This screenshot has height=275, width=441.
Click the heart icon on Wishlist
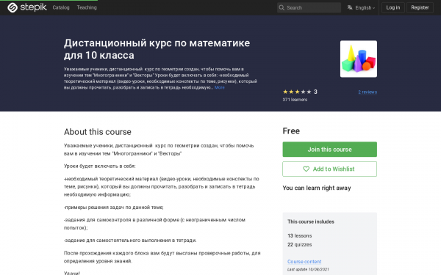click(x=306, y=169)
